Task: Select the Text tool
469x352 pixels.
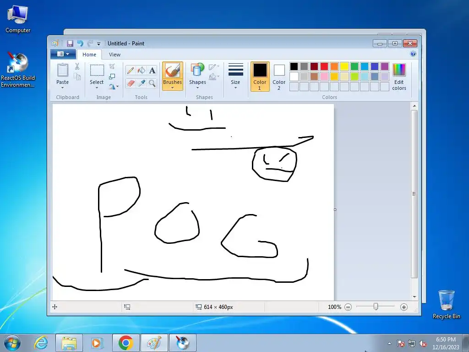Action: [152, 70]
